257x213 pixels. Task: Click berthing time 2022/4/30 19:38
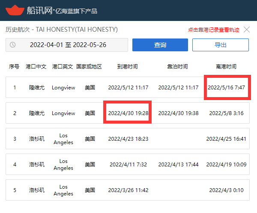coord(178,113)
